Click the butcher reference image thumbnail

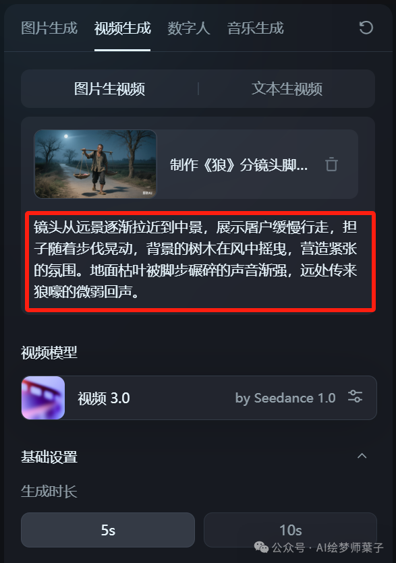[x=95, y=164]
